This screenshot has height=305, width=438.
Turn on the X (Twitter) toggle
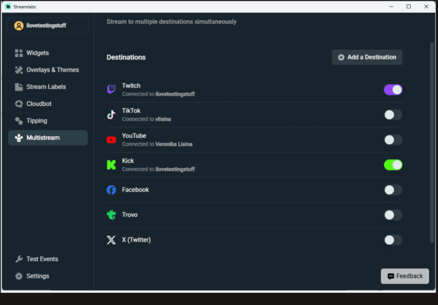pos(393,240)
